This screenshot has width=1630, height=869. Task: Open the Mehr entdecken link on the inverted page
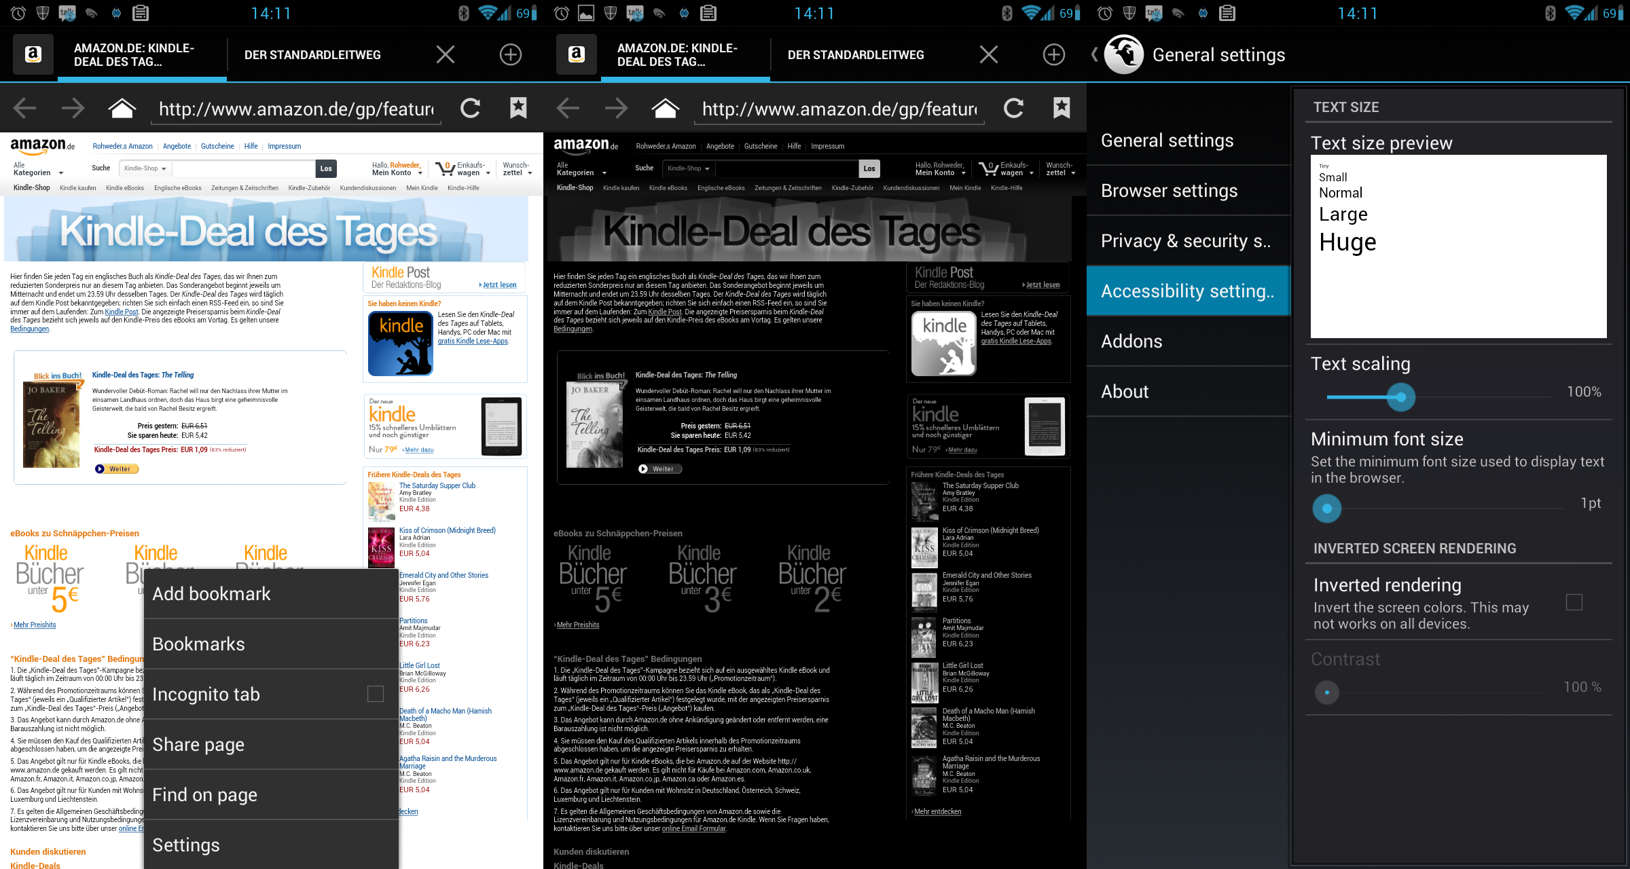pyautogui.click(x=937, y=812)
